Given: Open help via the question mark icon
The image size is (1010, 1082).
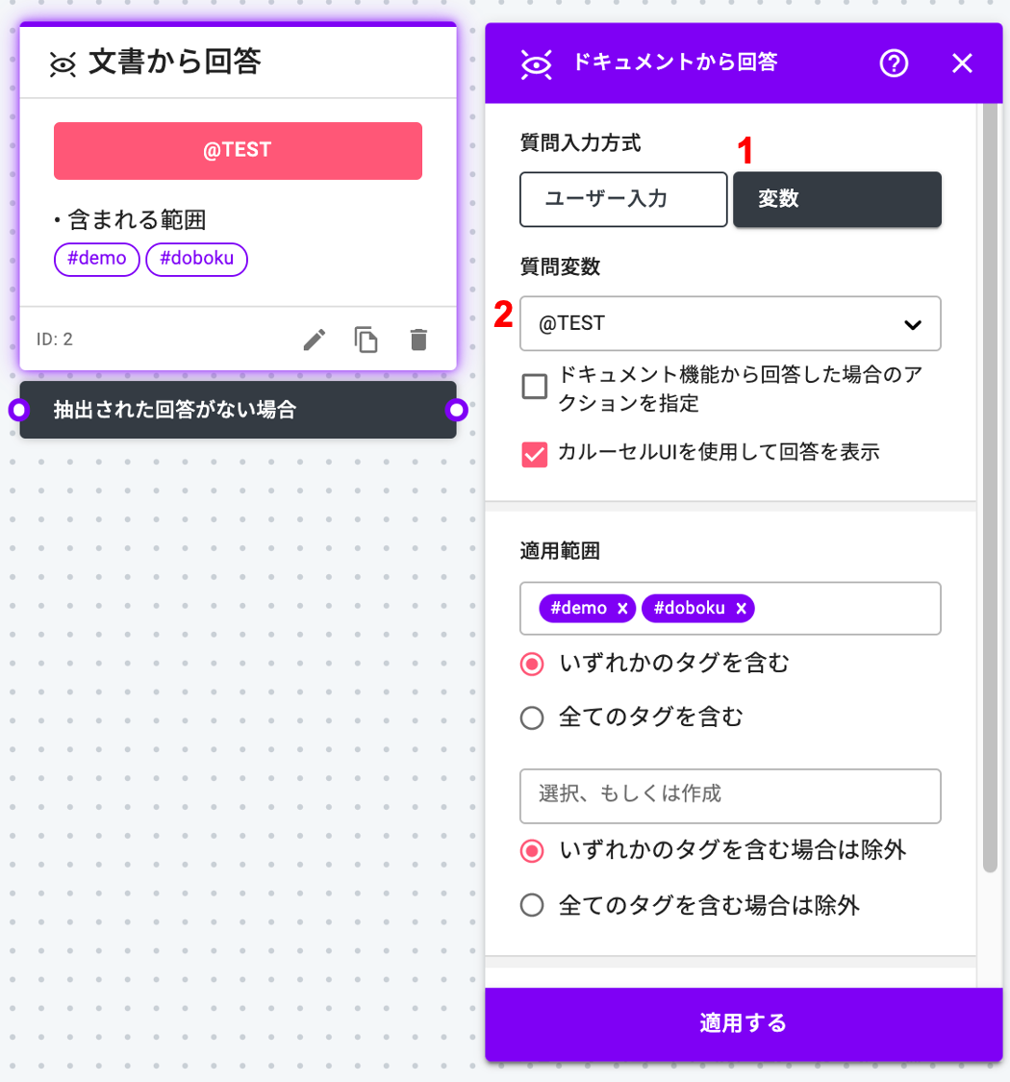Looking at the screenshot, I should click(x=894, y=63).
